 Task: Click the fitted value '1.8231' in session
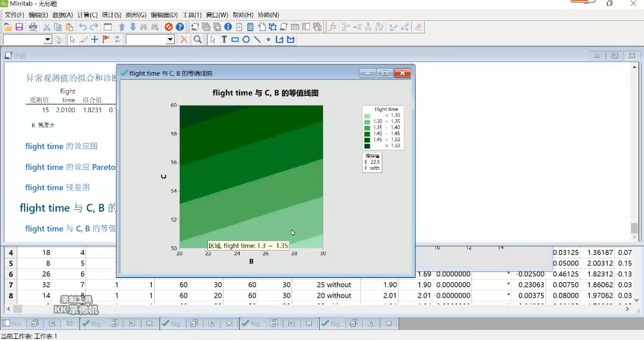(x=93, y=110)
